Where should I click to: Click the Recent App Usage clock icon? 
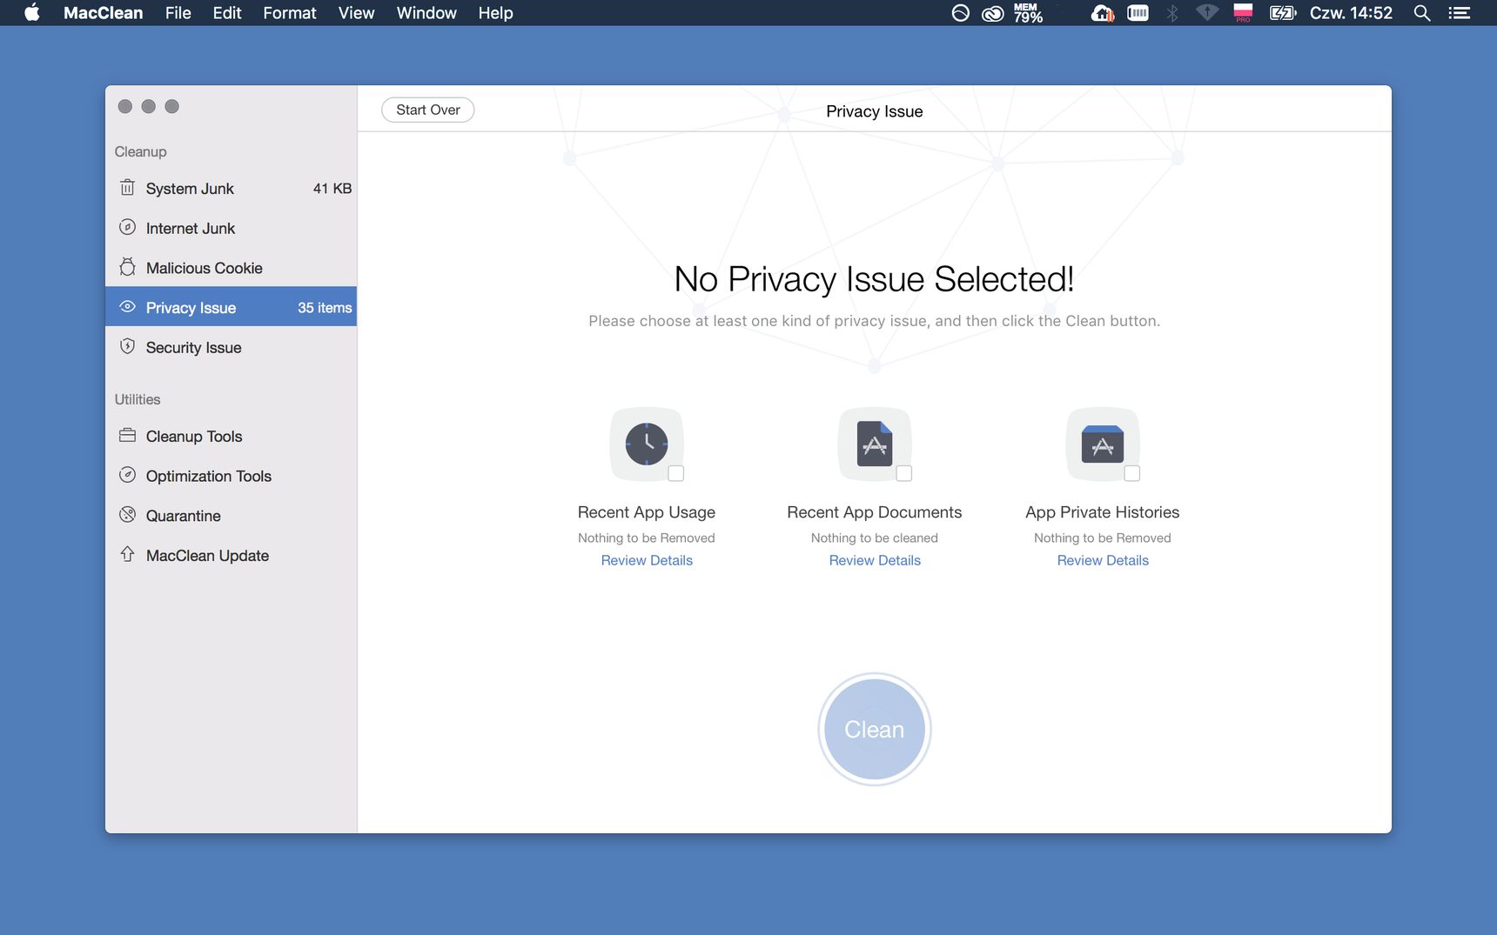point(647,444)
